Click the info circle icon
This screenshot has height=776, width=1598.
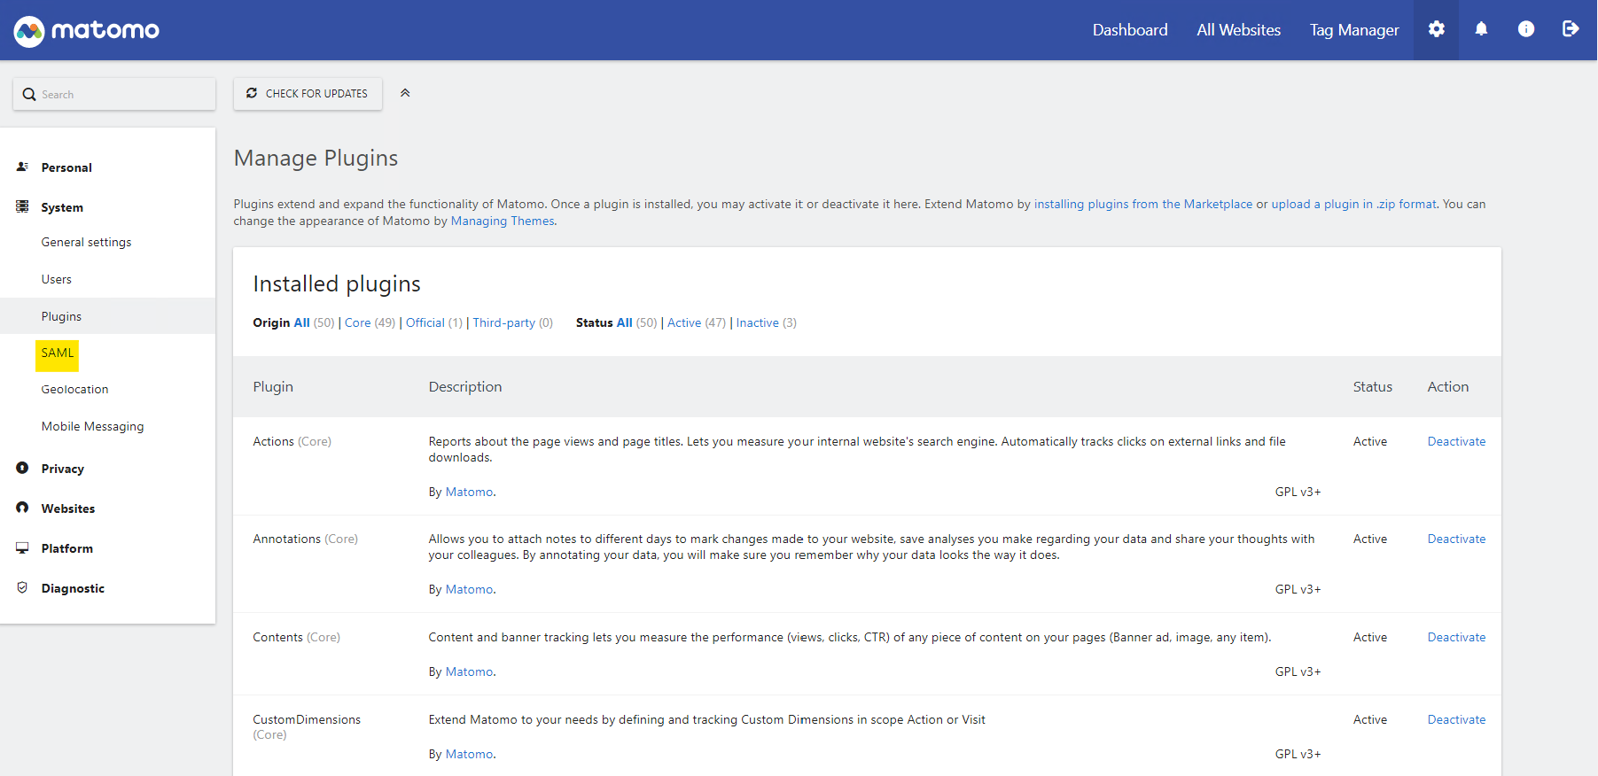point(1526,29)
